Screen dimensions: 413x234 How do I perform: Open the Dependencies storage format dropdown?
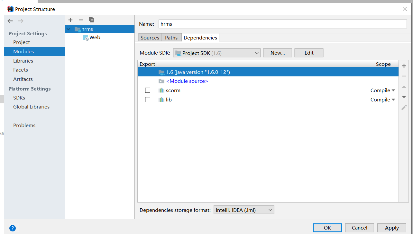[243, 210]
